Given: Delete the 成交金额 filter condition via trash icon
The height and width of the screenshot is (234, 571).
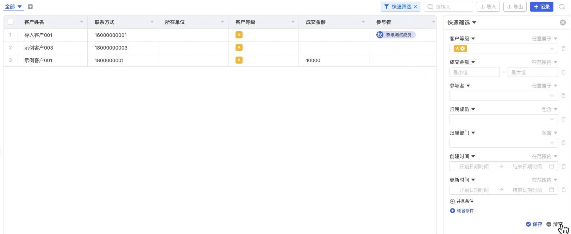Looking at the screenshot, I should [564, 72].
